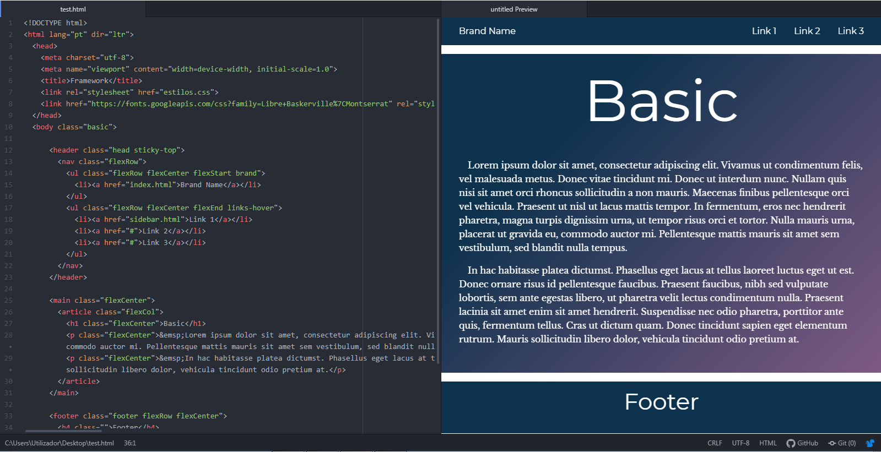Click the cursor position 36:1 indicator
The width and height of the screenshot is (881, 452).
pos(130,443)
